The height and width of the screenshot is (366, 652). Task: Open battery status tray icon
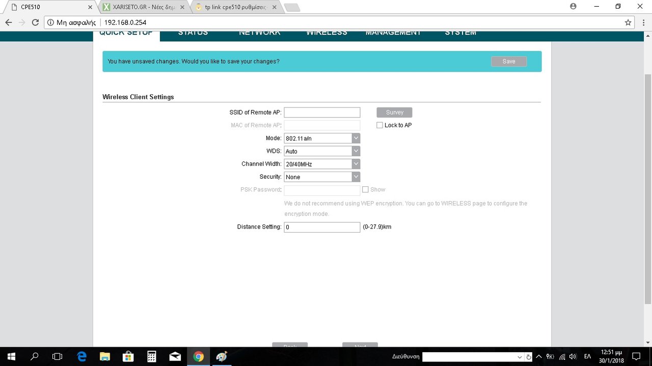point(550,356)
